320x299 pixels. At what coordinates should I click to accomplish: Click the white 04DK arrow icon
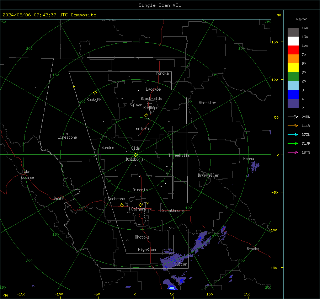293,117
